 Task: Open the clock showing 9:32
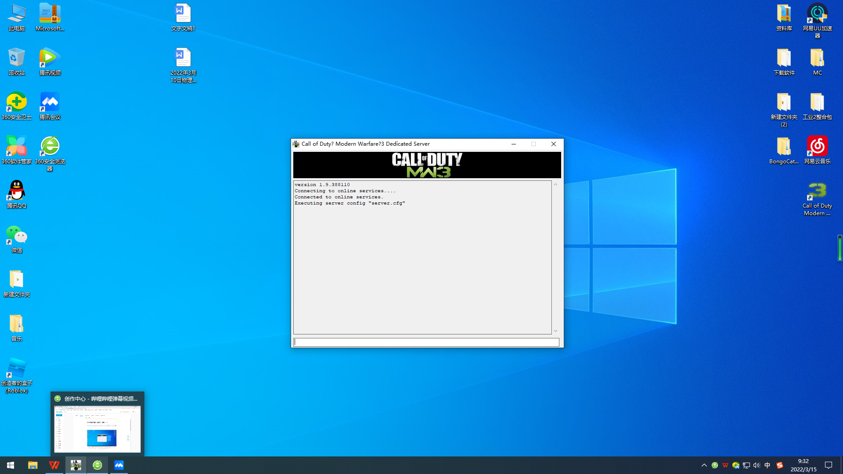tap(803, 465)
